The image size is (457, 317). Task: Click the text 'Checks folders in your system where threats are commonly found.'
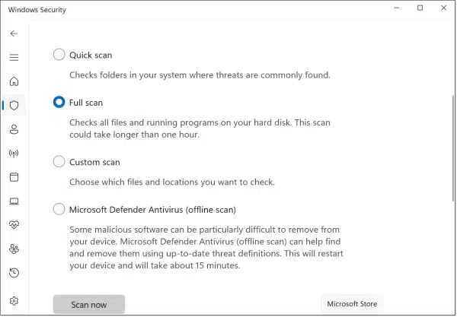[200, 75]
